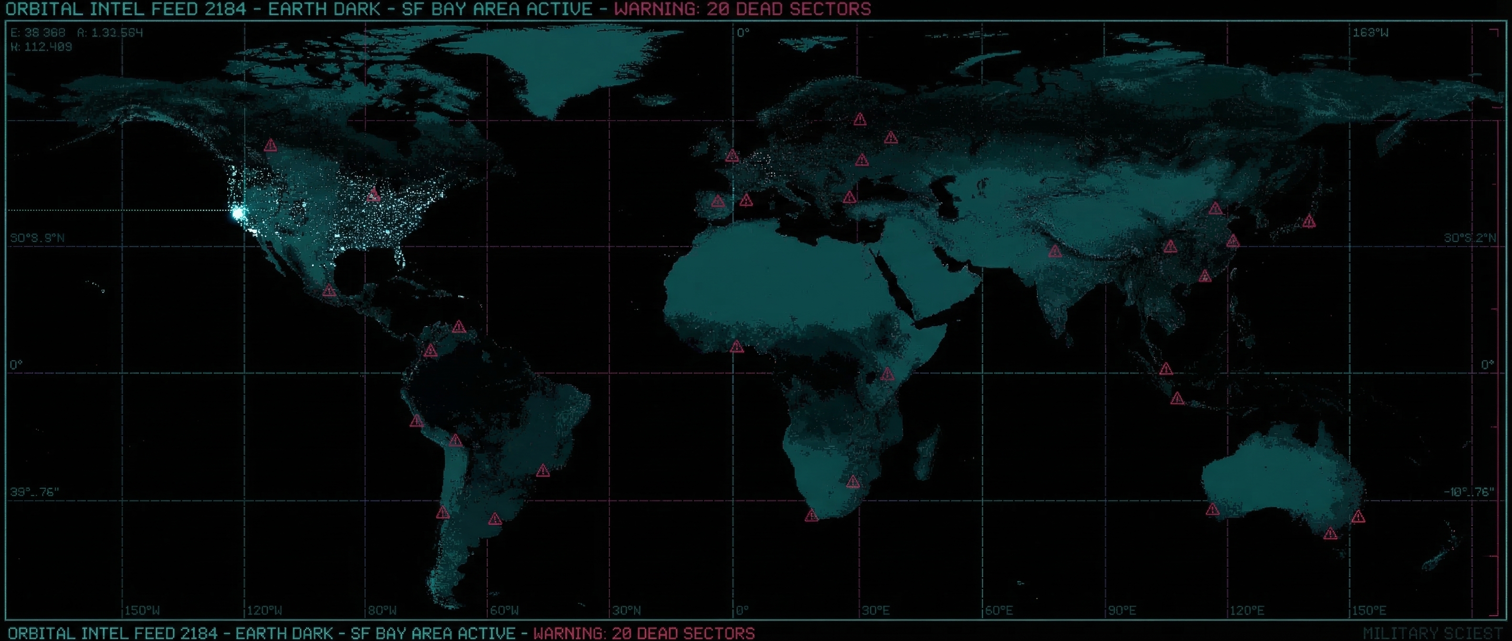Viewport: 1512px width, 641px height.
Task: Click the '120°E' longitude label
Action: click(x=1247, y=610)
